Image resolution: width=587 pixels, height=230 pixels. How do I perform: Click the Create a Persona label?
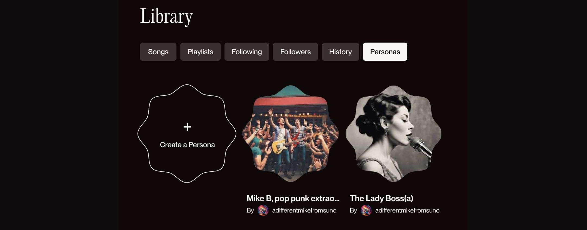tap(187, 145)
